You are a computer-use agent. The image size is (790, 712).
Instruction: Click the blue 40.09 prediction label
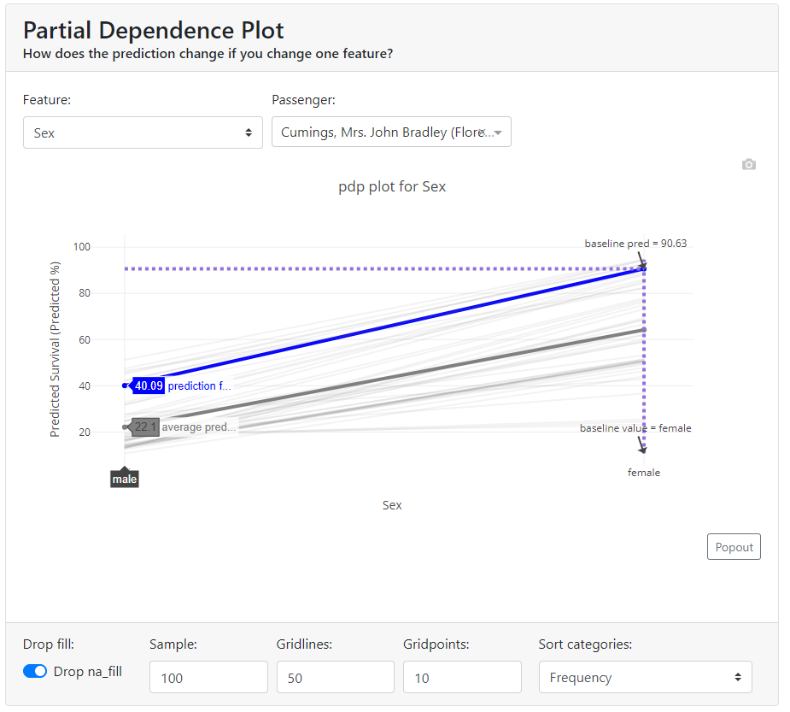pyautogui.click(x=149, y=385)
